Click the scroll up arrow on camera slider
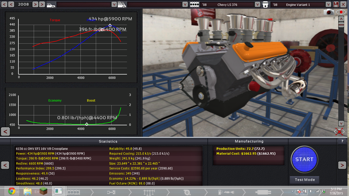Viewport: 349px width, 196px height. click(341, 19)
